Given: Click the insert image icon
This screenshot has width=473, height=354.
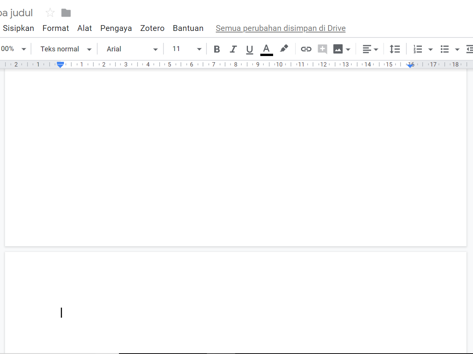Looking at the screenshot, I should click(x=338, y=49).
